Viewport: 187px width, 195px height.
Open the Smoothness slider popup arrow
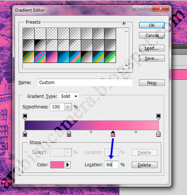click(x=68, y=107)
